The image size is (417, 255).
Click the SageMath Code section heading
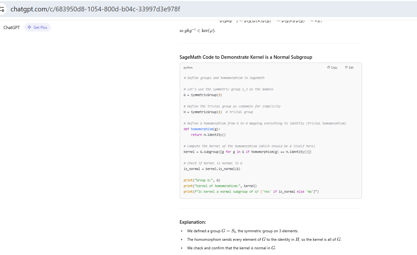[x=246, y=57]
